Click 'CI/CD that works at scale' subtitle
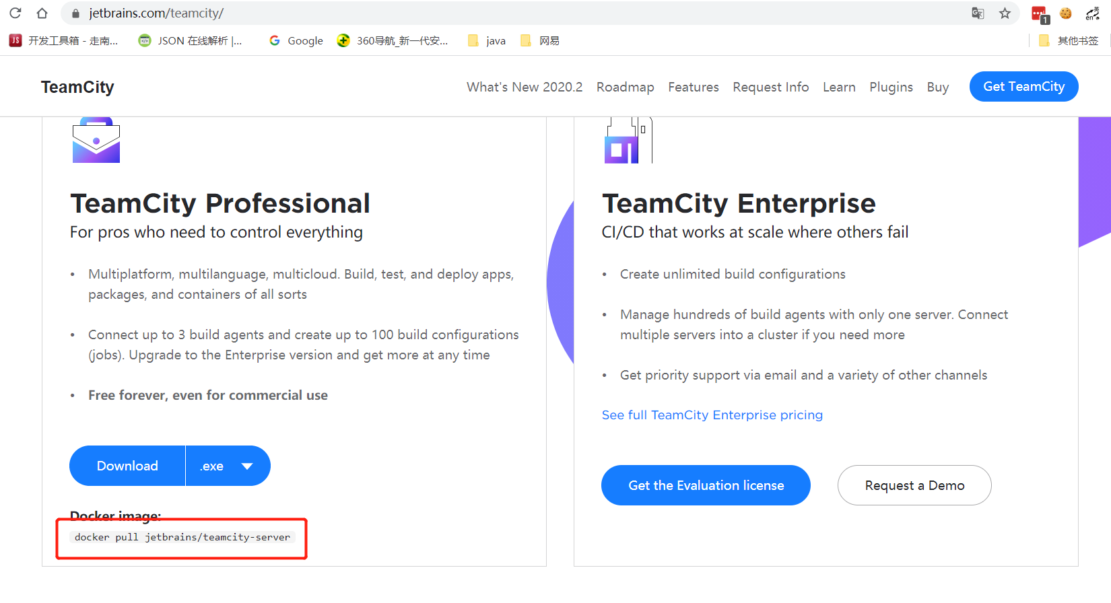1111x603 pixels. [755, 232]
